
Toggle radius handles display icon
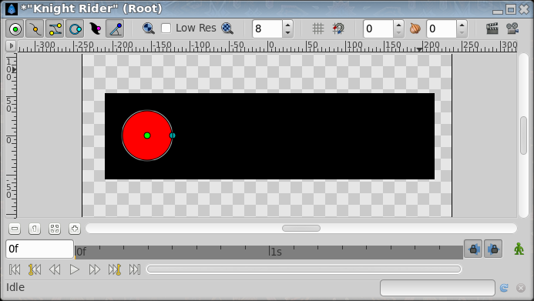pos(75,29)
